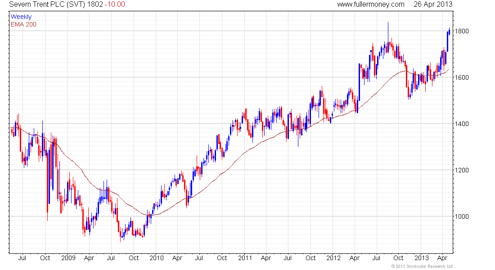
Task: Click the 2011 year label on time axis
Action: [x=245, y=258]
